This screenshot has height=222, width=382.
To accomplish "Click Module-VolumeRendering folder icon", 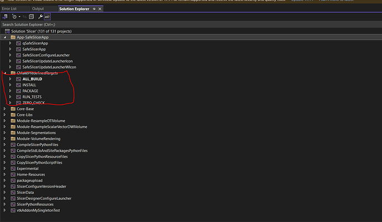I will (x=13, y=138).
